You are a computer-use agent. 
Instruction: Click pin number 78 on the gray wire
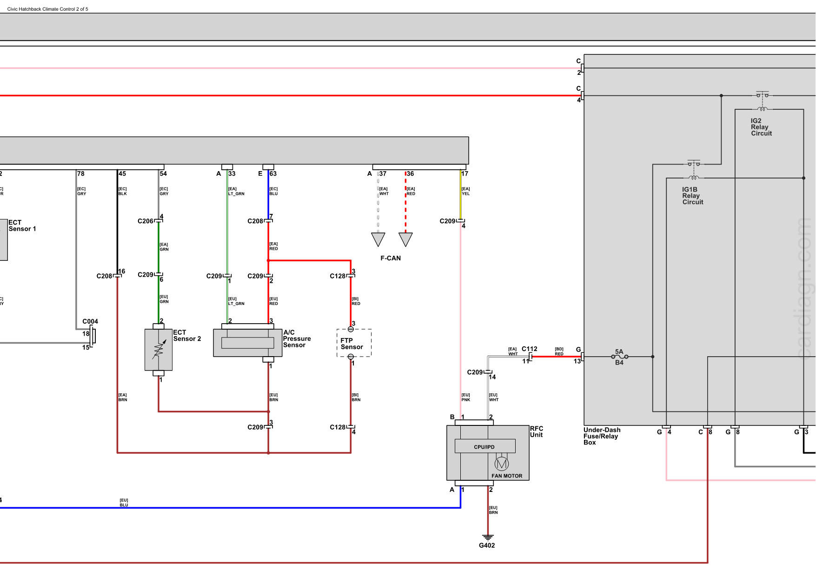(x=81, y=173)
